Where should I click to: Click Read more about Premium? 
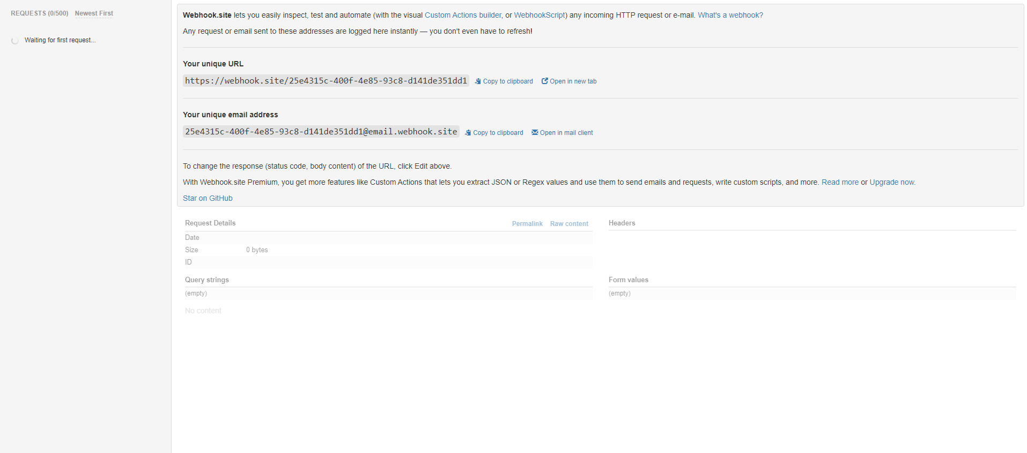(x=840, y=182)
